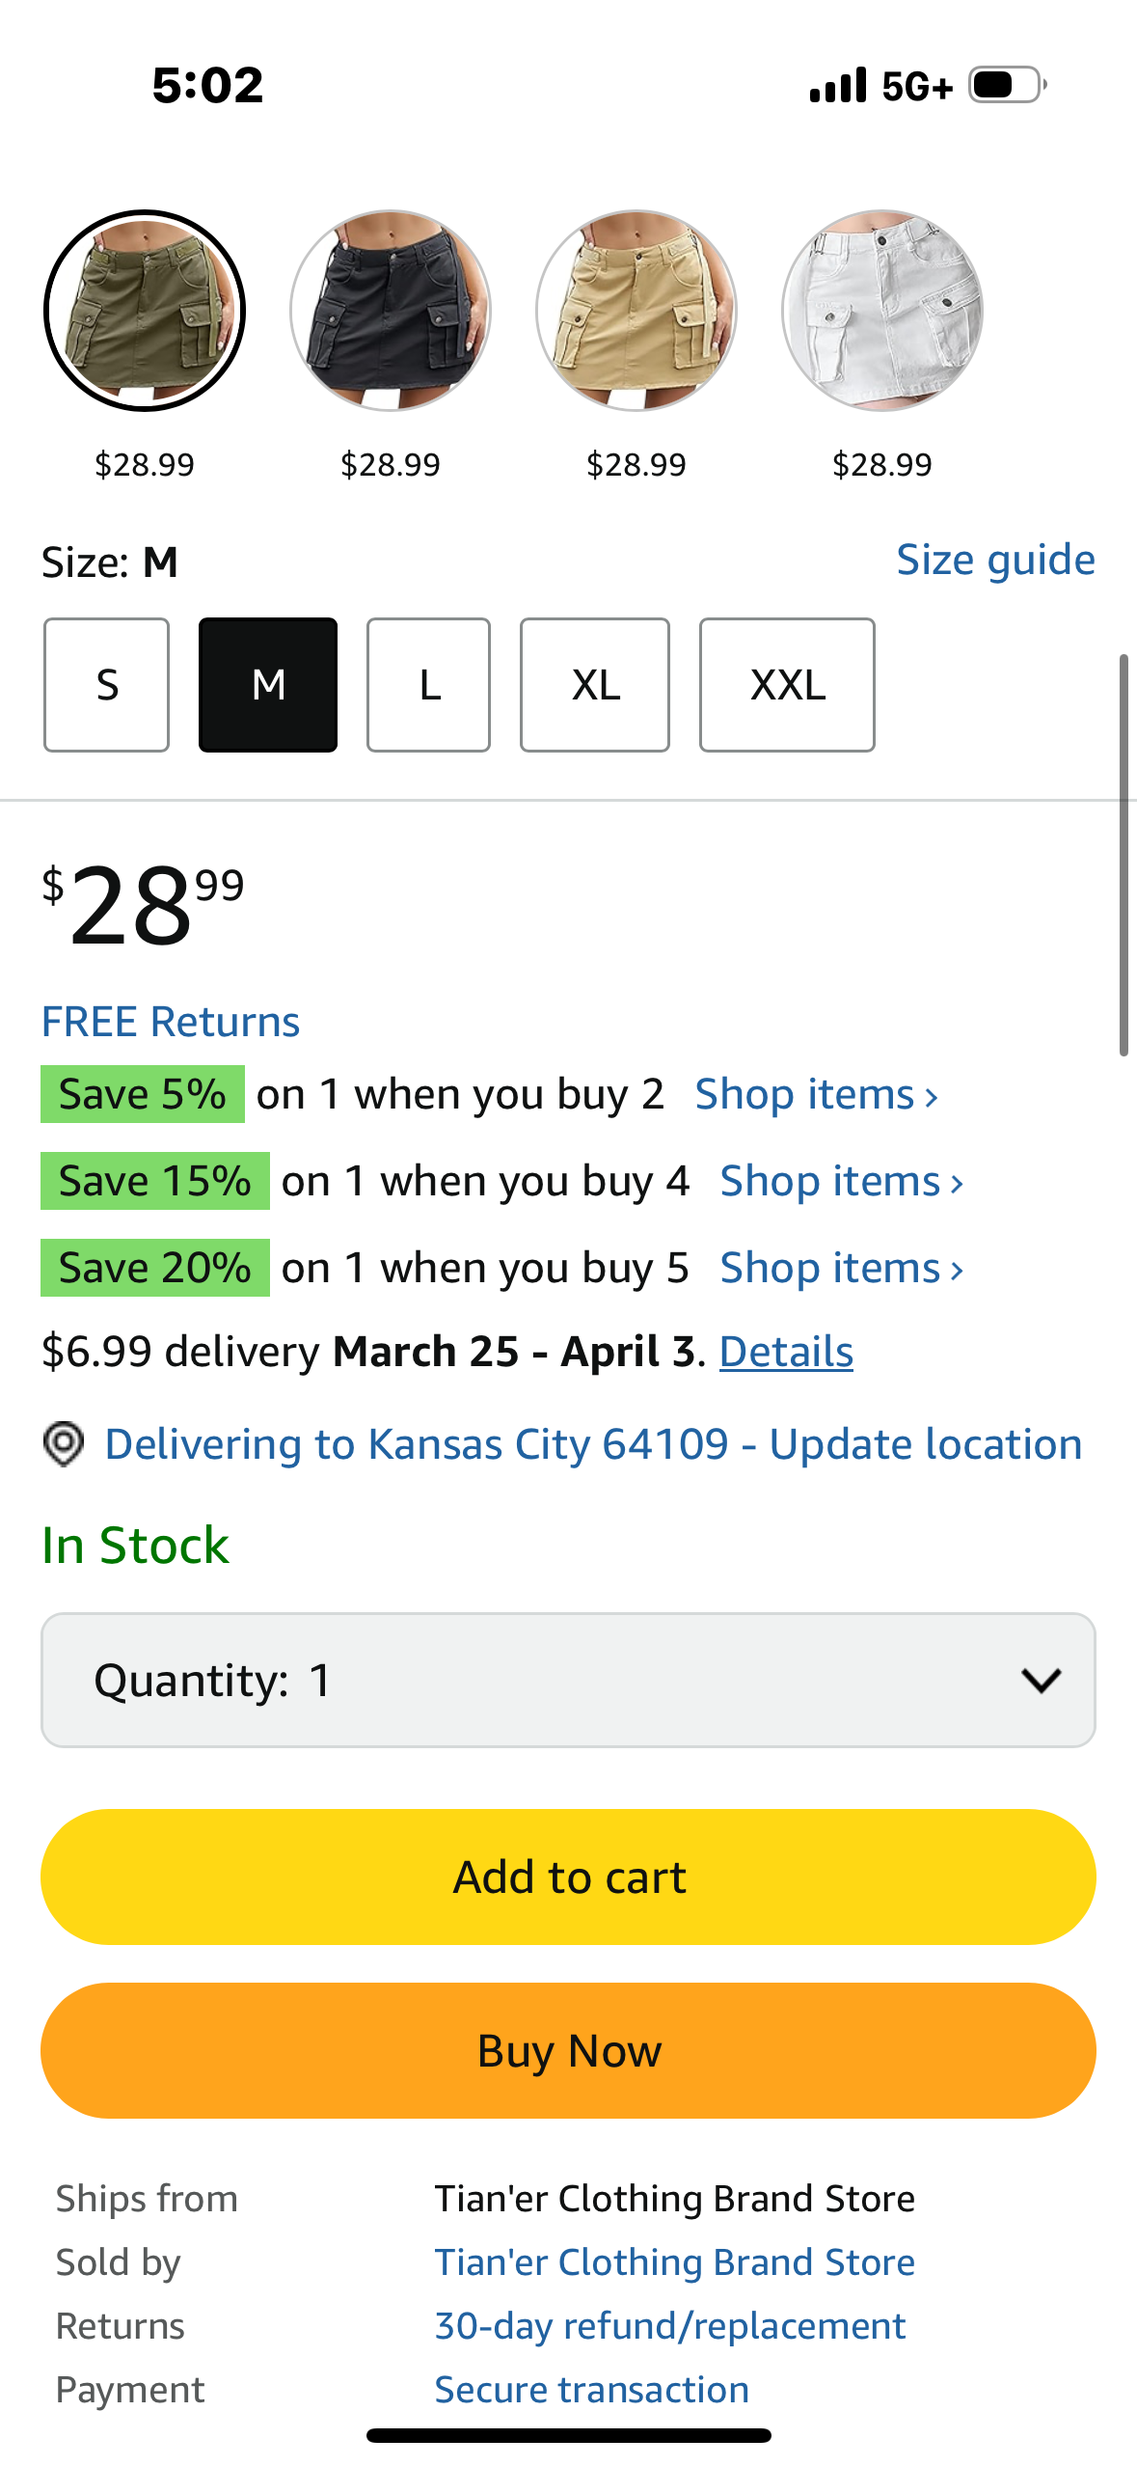Viewport: 1137px width, 2466px height.
Task: Select the white skirt color swatch
Action: coord(882,311)
